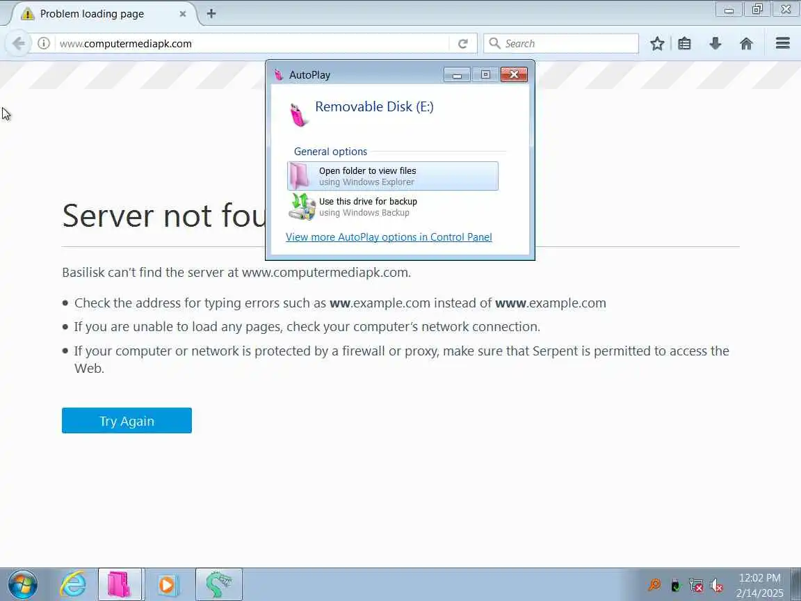Screen dimensions: 801x601
Task: Choose Open folder to view files option
Action: pyautogui.click(x=392, y=176)
